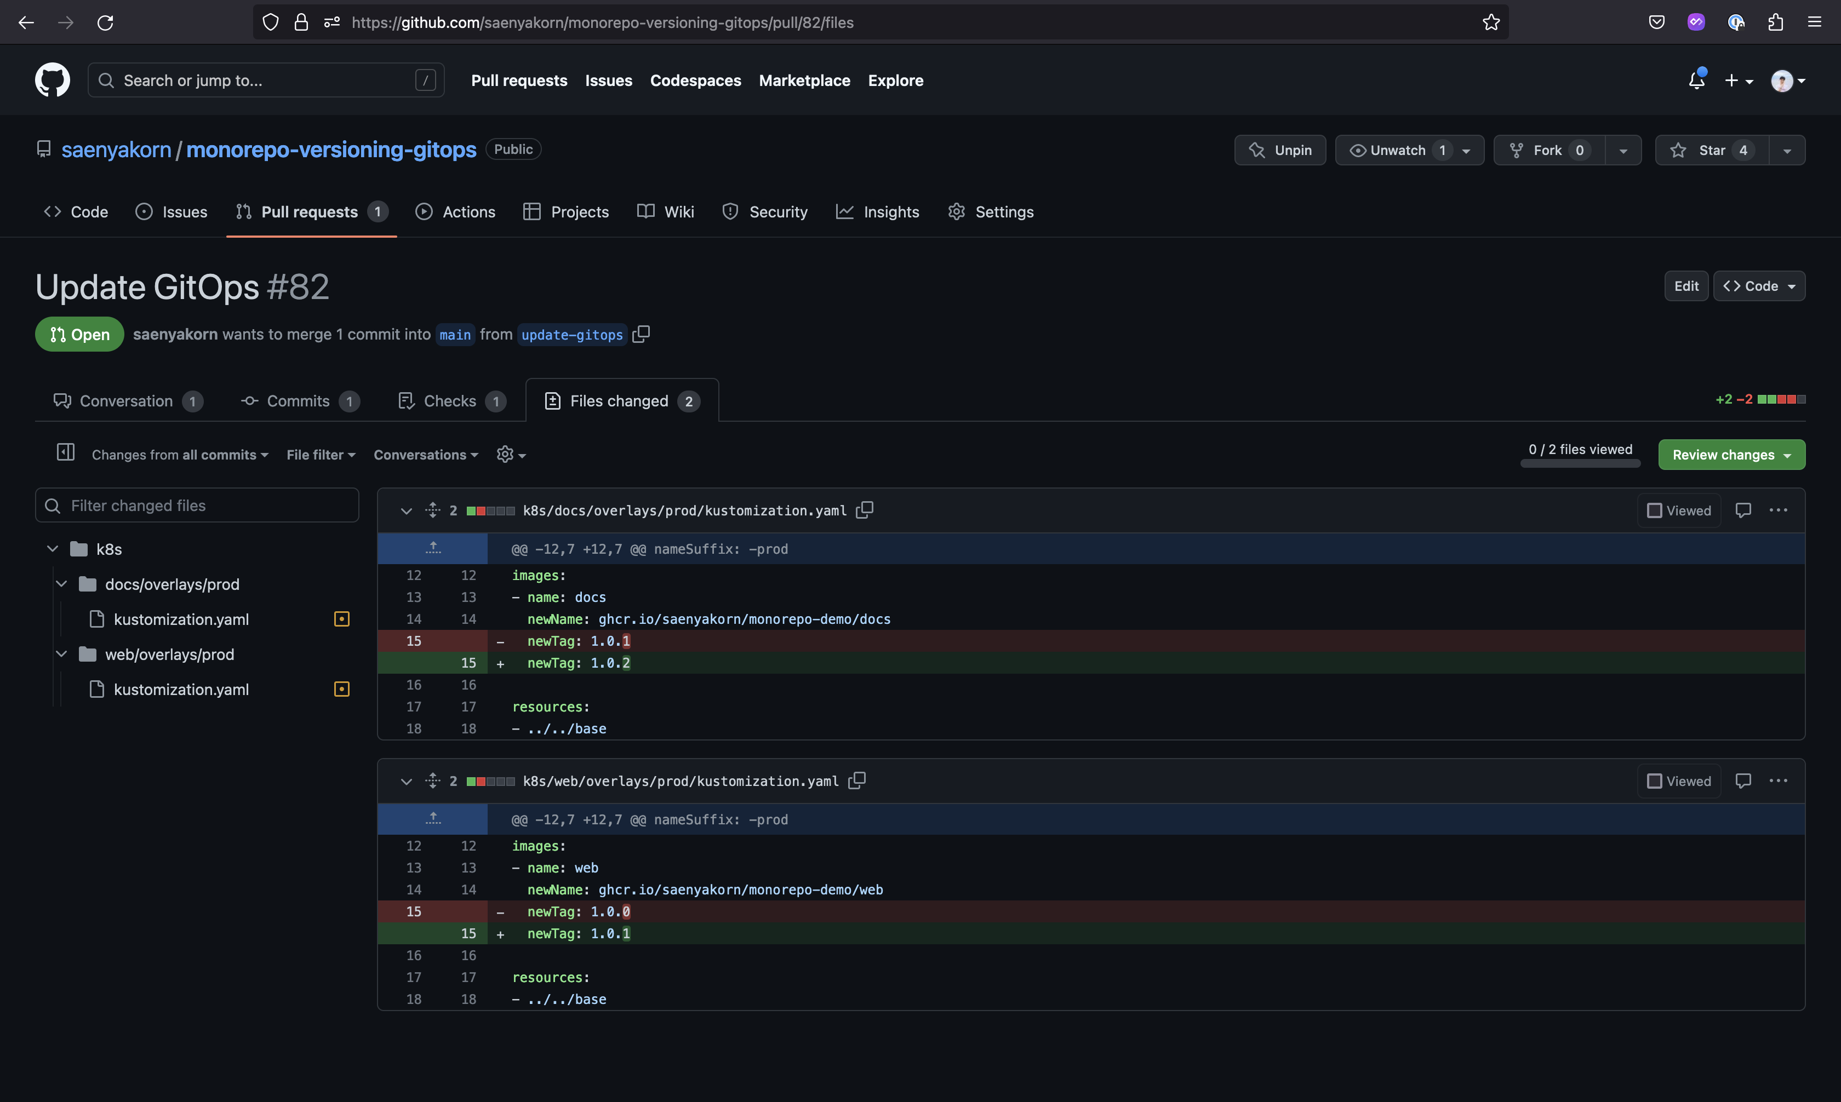Image resolution: width=1841 pixels, height=1102 pixels.
Task: Mark docs kustomization.yaml as Viewed
Action: [x=1678, y=510]
